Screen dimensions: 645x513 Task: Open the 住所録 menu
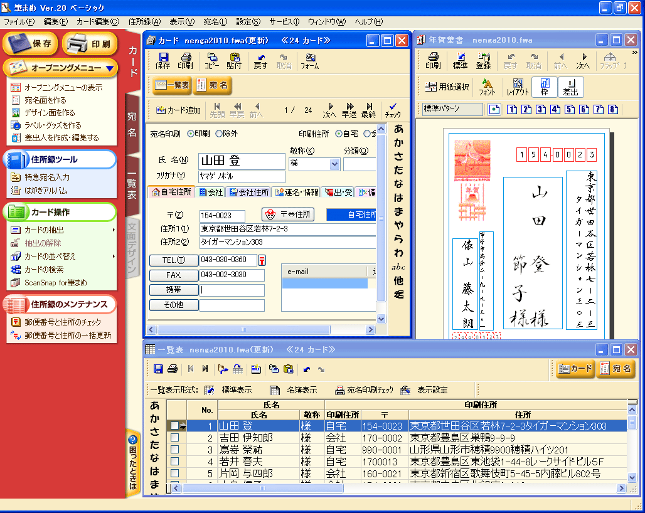pyautogui.click(x=144, y=21)
